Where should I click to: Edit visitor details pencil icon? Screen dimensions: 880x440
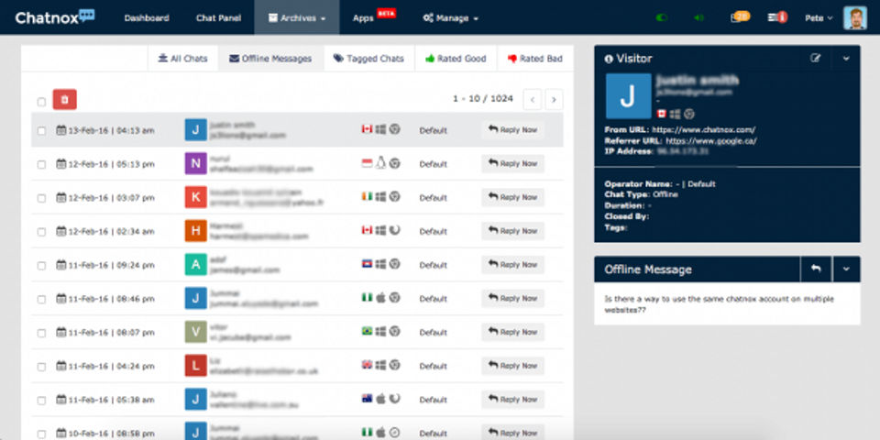816,58
